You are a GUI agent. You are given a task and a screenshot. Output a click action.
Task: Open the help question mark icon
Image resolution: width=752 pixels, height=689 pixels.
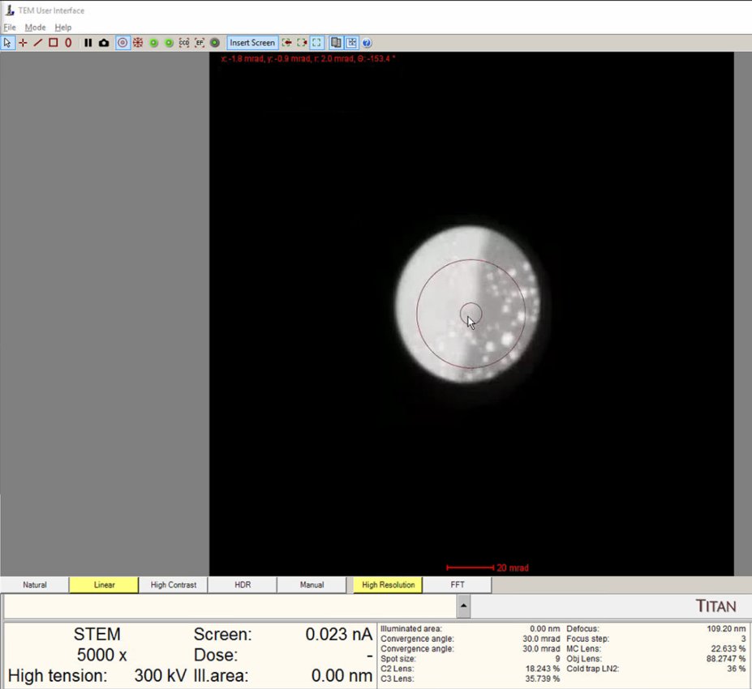[x=367, y=42]
